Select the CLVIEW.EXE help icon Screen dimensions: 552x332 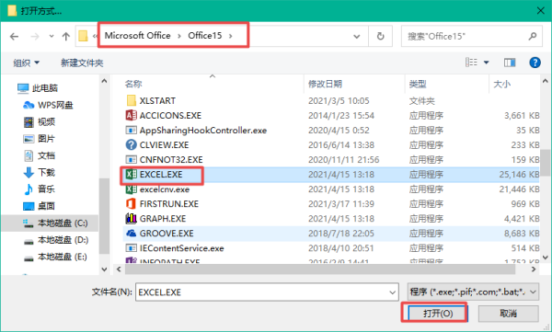tap(131, 144)
